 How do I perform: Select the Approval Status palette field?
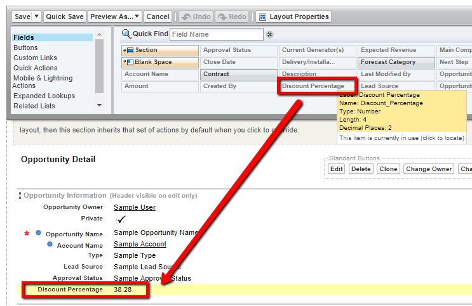[239, 50]
